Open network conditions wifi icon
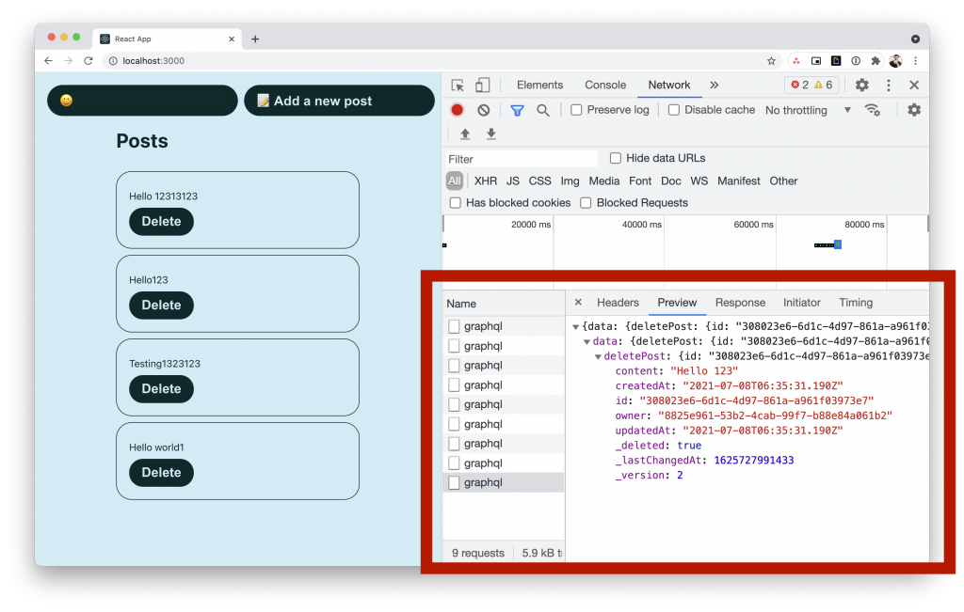964x612 pixels. tap(873, 110)
